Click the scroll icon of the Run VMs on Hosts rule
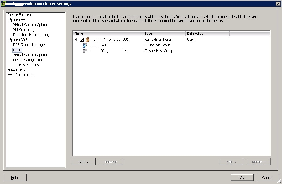Image resolution: width=282 pixels, height=184 pixels. pyautogui.click(x=87, y=39)
